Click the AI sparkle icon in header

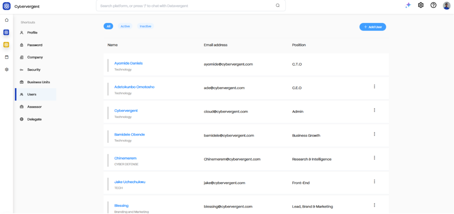pyautogui.click(x=408, y=5)
